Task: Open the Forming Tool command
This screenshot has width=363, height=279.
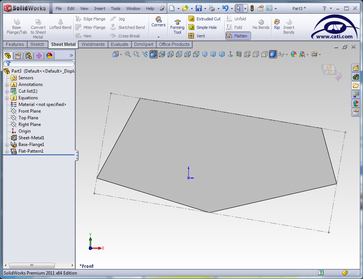Action: coord(177,27)
